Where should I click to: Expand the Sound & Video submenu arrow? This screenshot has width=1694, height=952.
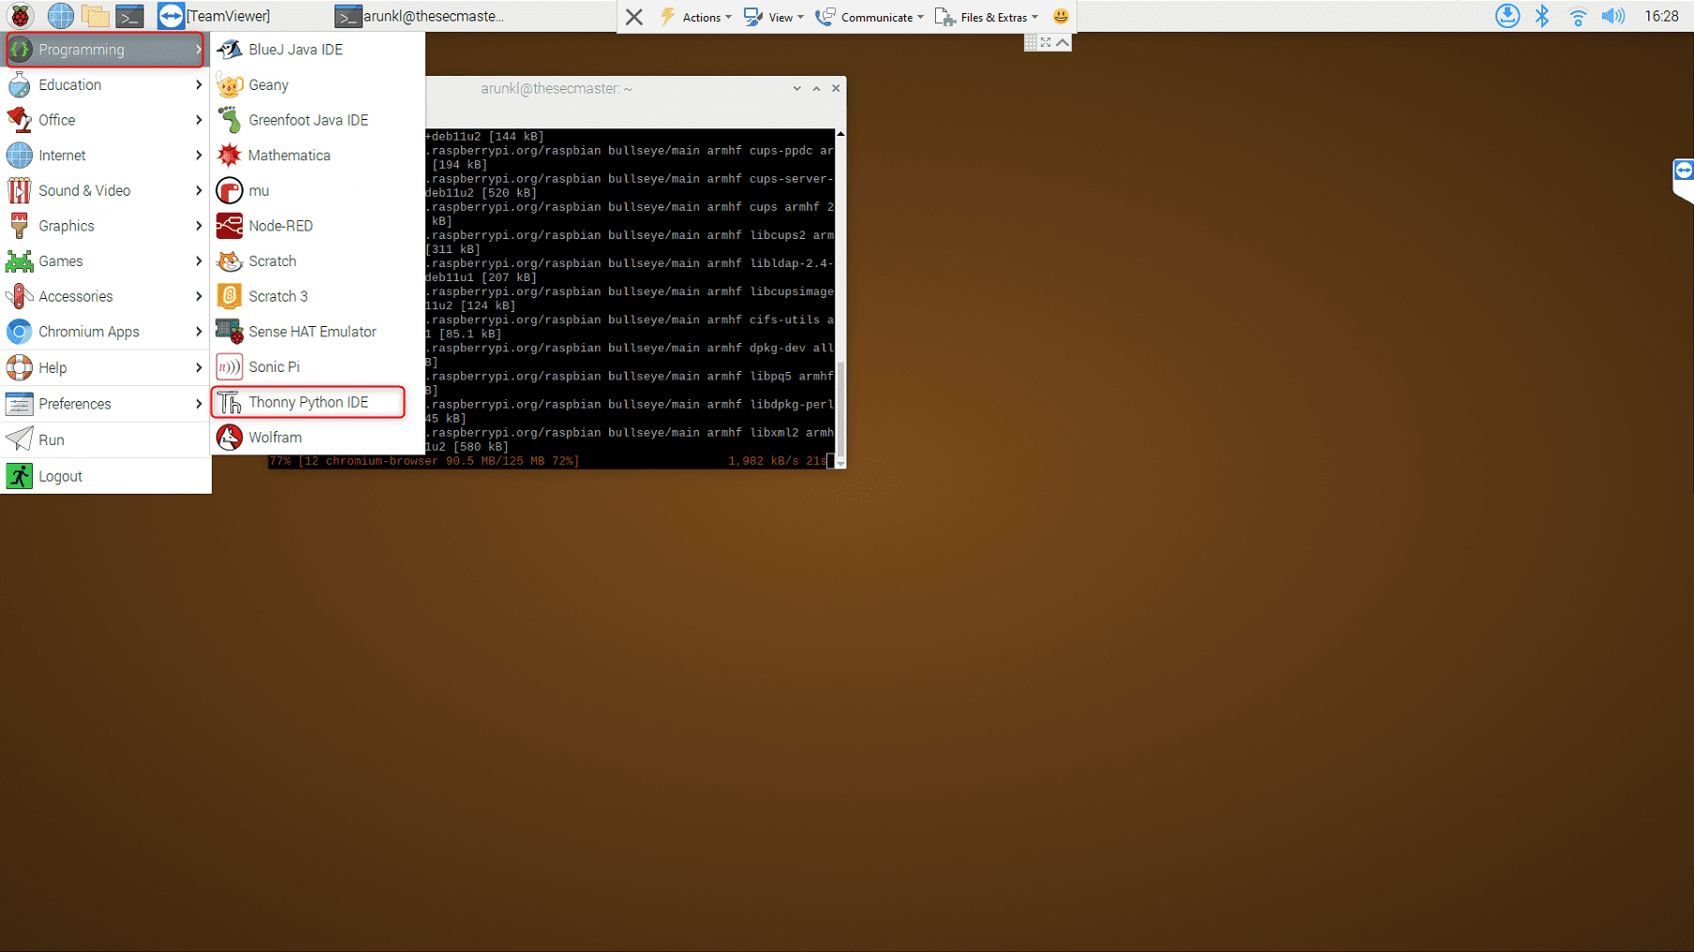pos(199,191)
